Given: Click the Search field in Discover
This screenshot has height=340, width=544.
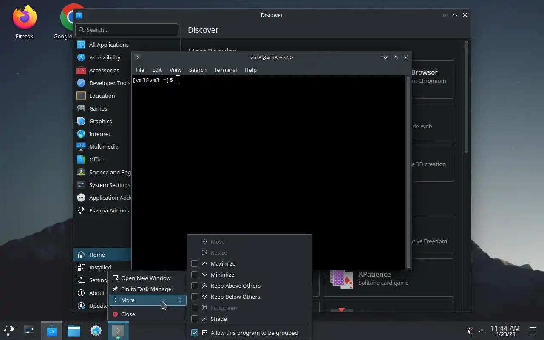Looking at the screenshot, I should (127, 30).
